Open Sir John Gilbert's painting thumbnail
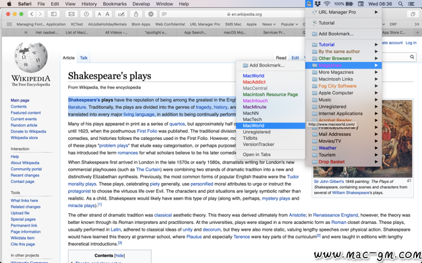 [x=363, y=139]
